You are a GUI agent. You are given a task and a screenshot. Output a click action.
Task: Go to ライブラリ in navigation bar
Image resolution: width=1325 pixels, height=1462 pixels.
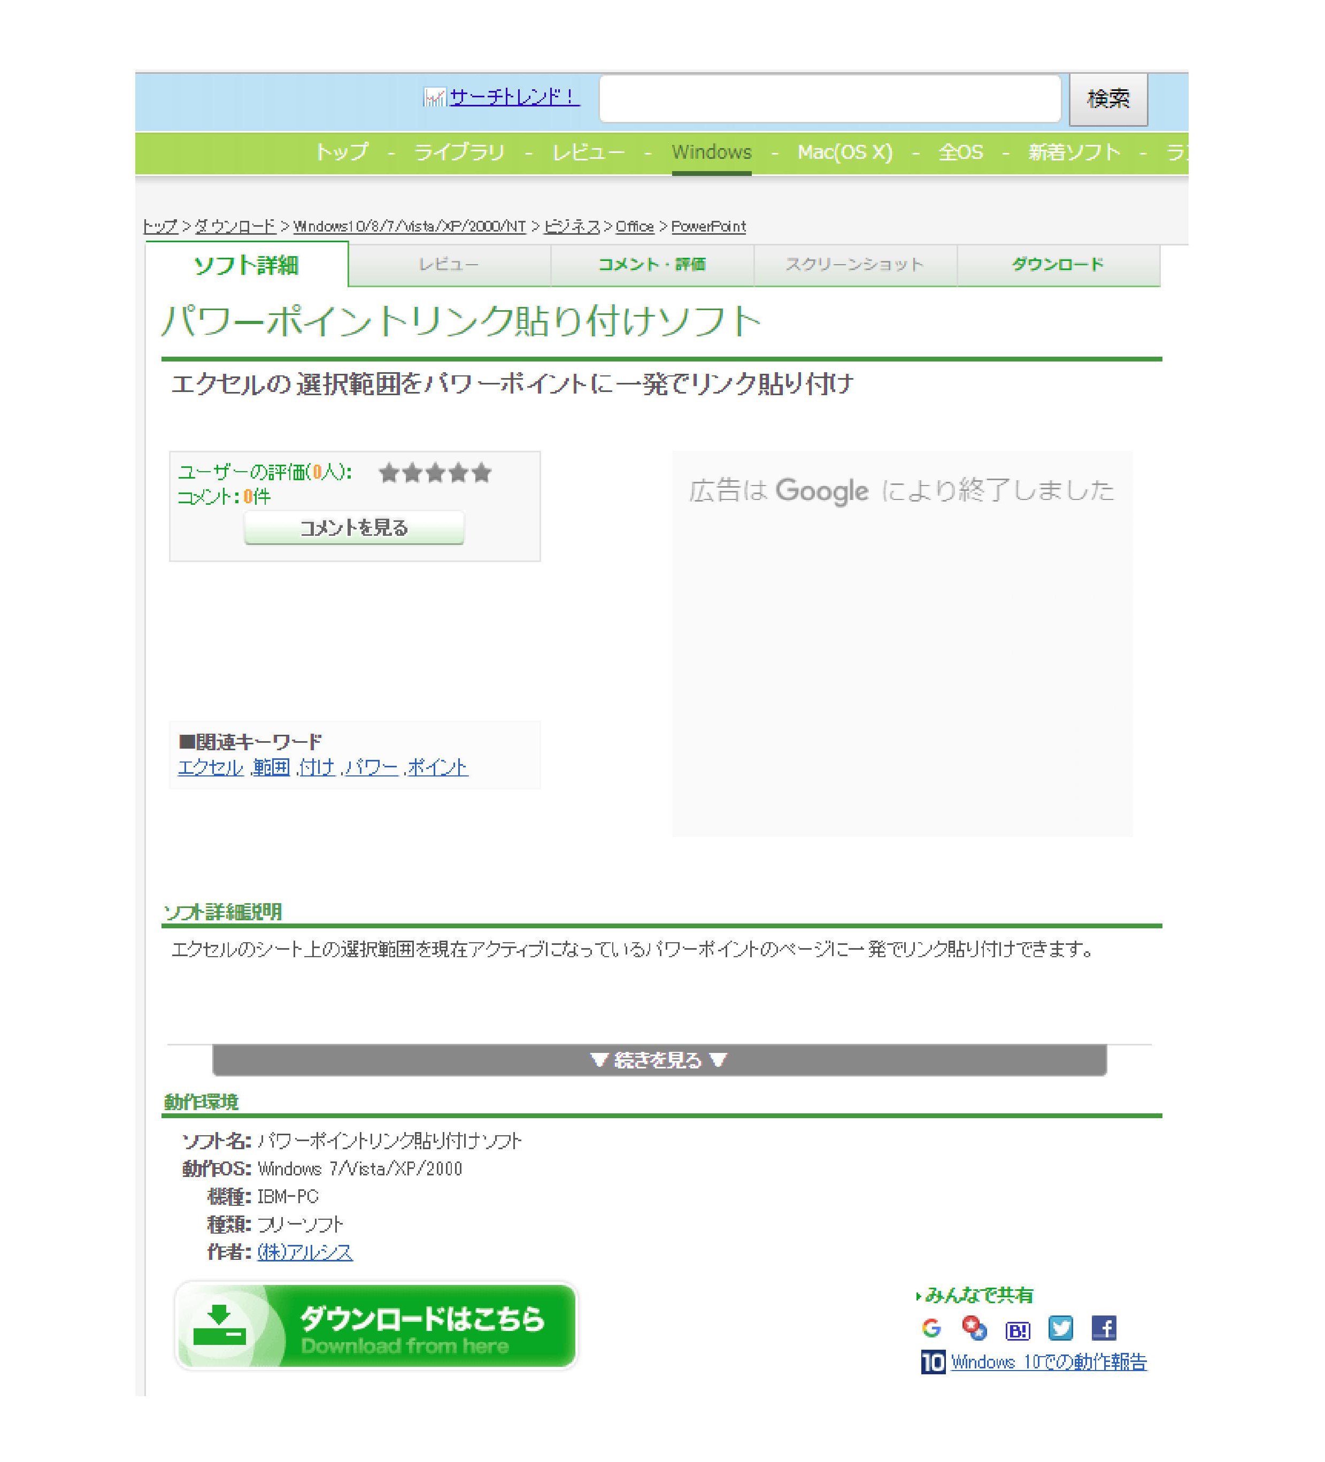point(458,152)
